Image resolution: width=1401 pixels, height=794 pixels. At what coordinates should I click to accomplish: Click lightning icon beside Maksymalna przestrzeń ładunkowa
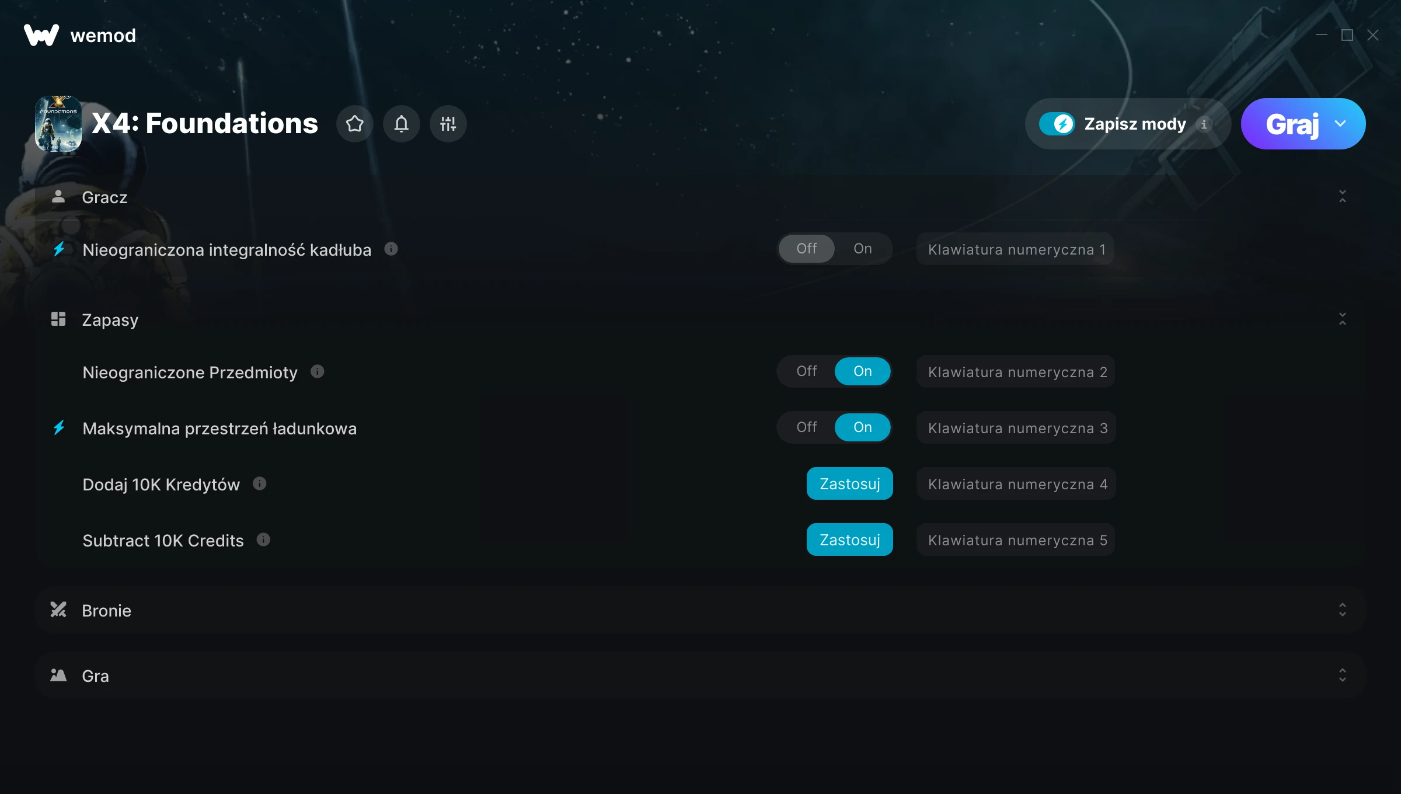(x=59, y=428)
